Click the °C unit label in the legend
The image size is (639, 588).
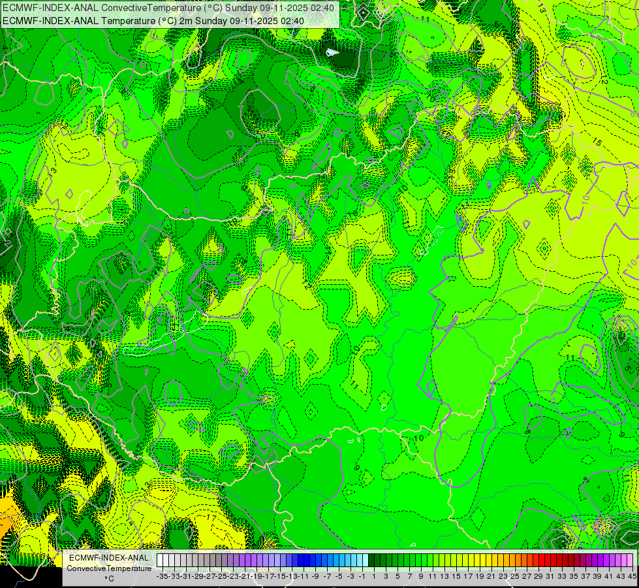[109, 579]
